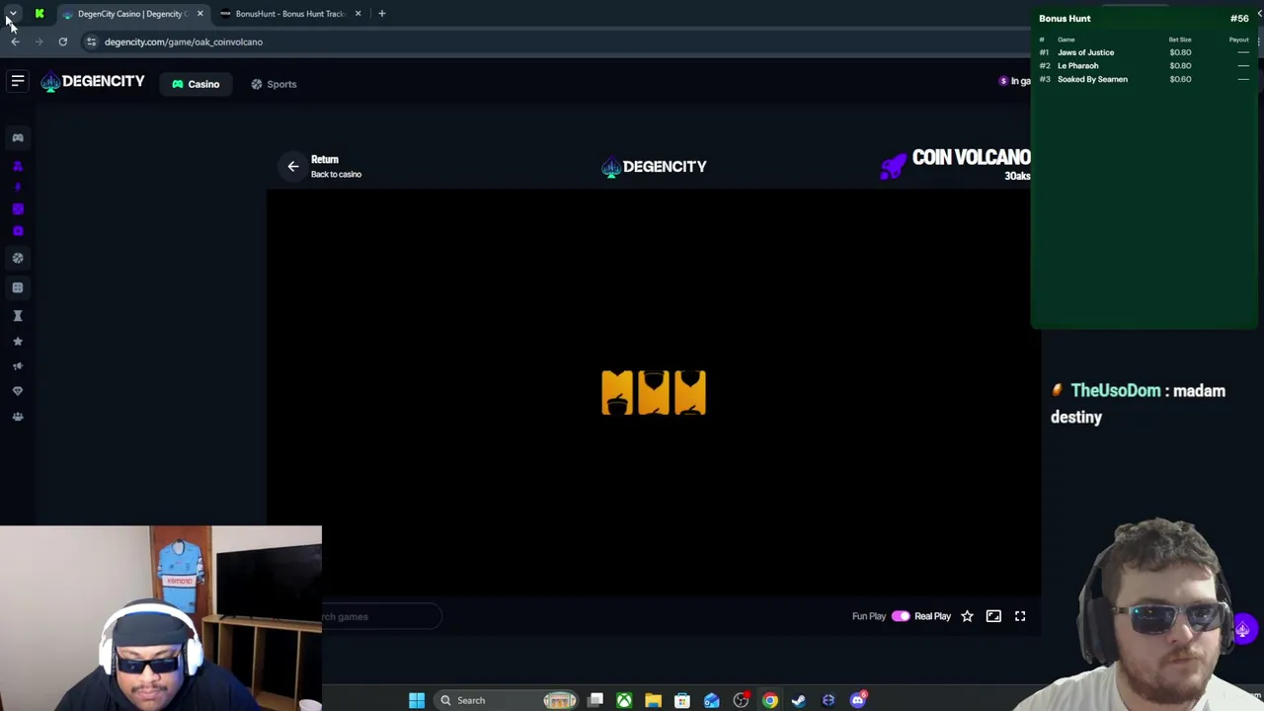Switch to BonusHunt browser tab
Screen dimensions: 1264x711
(x=289, y=14)
